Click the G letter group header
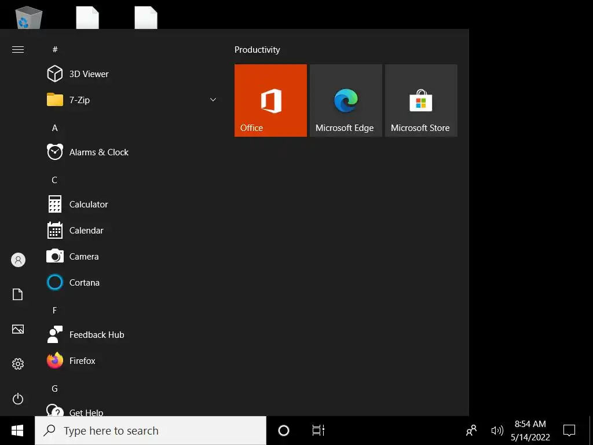The height and width of the screenshot is (445, 593). 54,389
